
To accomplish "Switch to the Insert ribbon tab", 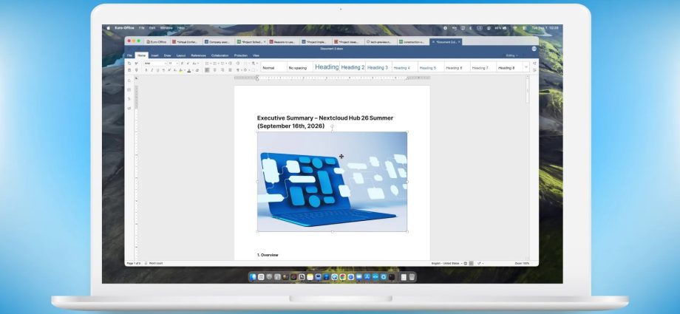I will [154, 55].
